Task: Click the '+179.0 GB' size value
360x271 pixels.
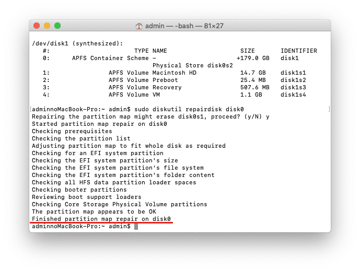Action: (253, 58)
